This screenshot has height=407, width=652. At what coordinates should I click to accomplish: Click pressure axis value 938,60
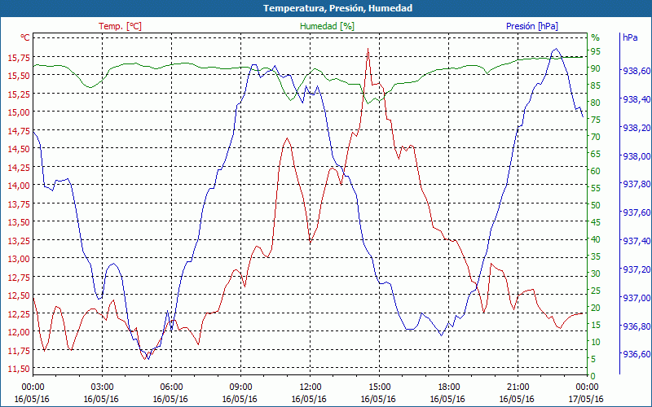(x=637, y=71)
